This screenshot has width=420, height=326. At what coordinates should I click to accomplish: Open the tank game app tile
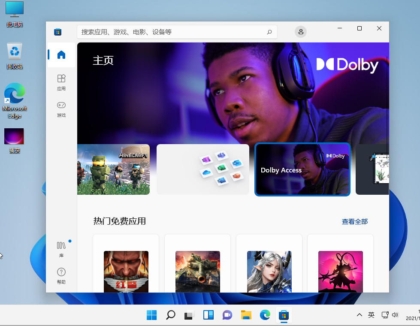point(198,271)
